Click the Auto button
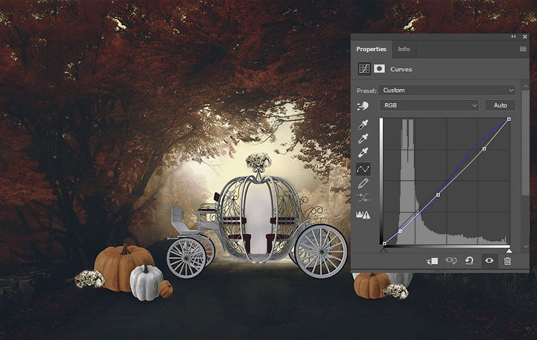Screen dimensions: 537x340 [x=500, y=105]
